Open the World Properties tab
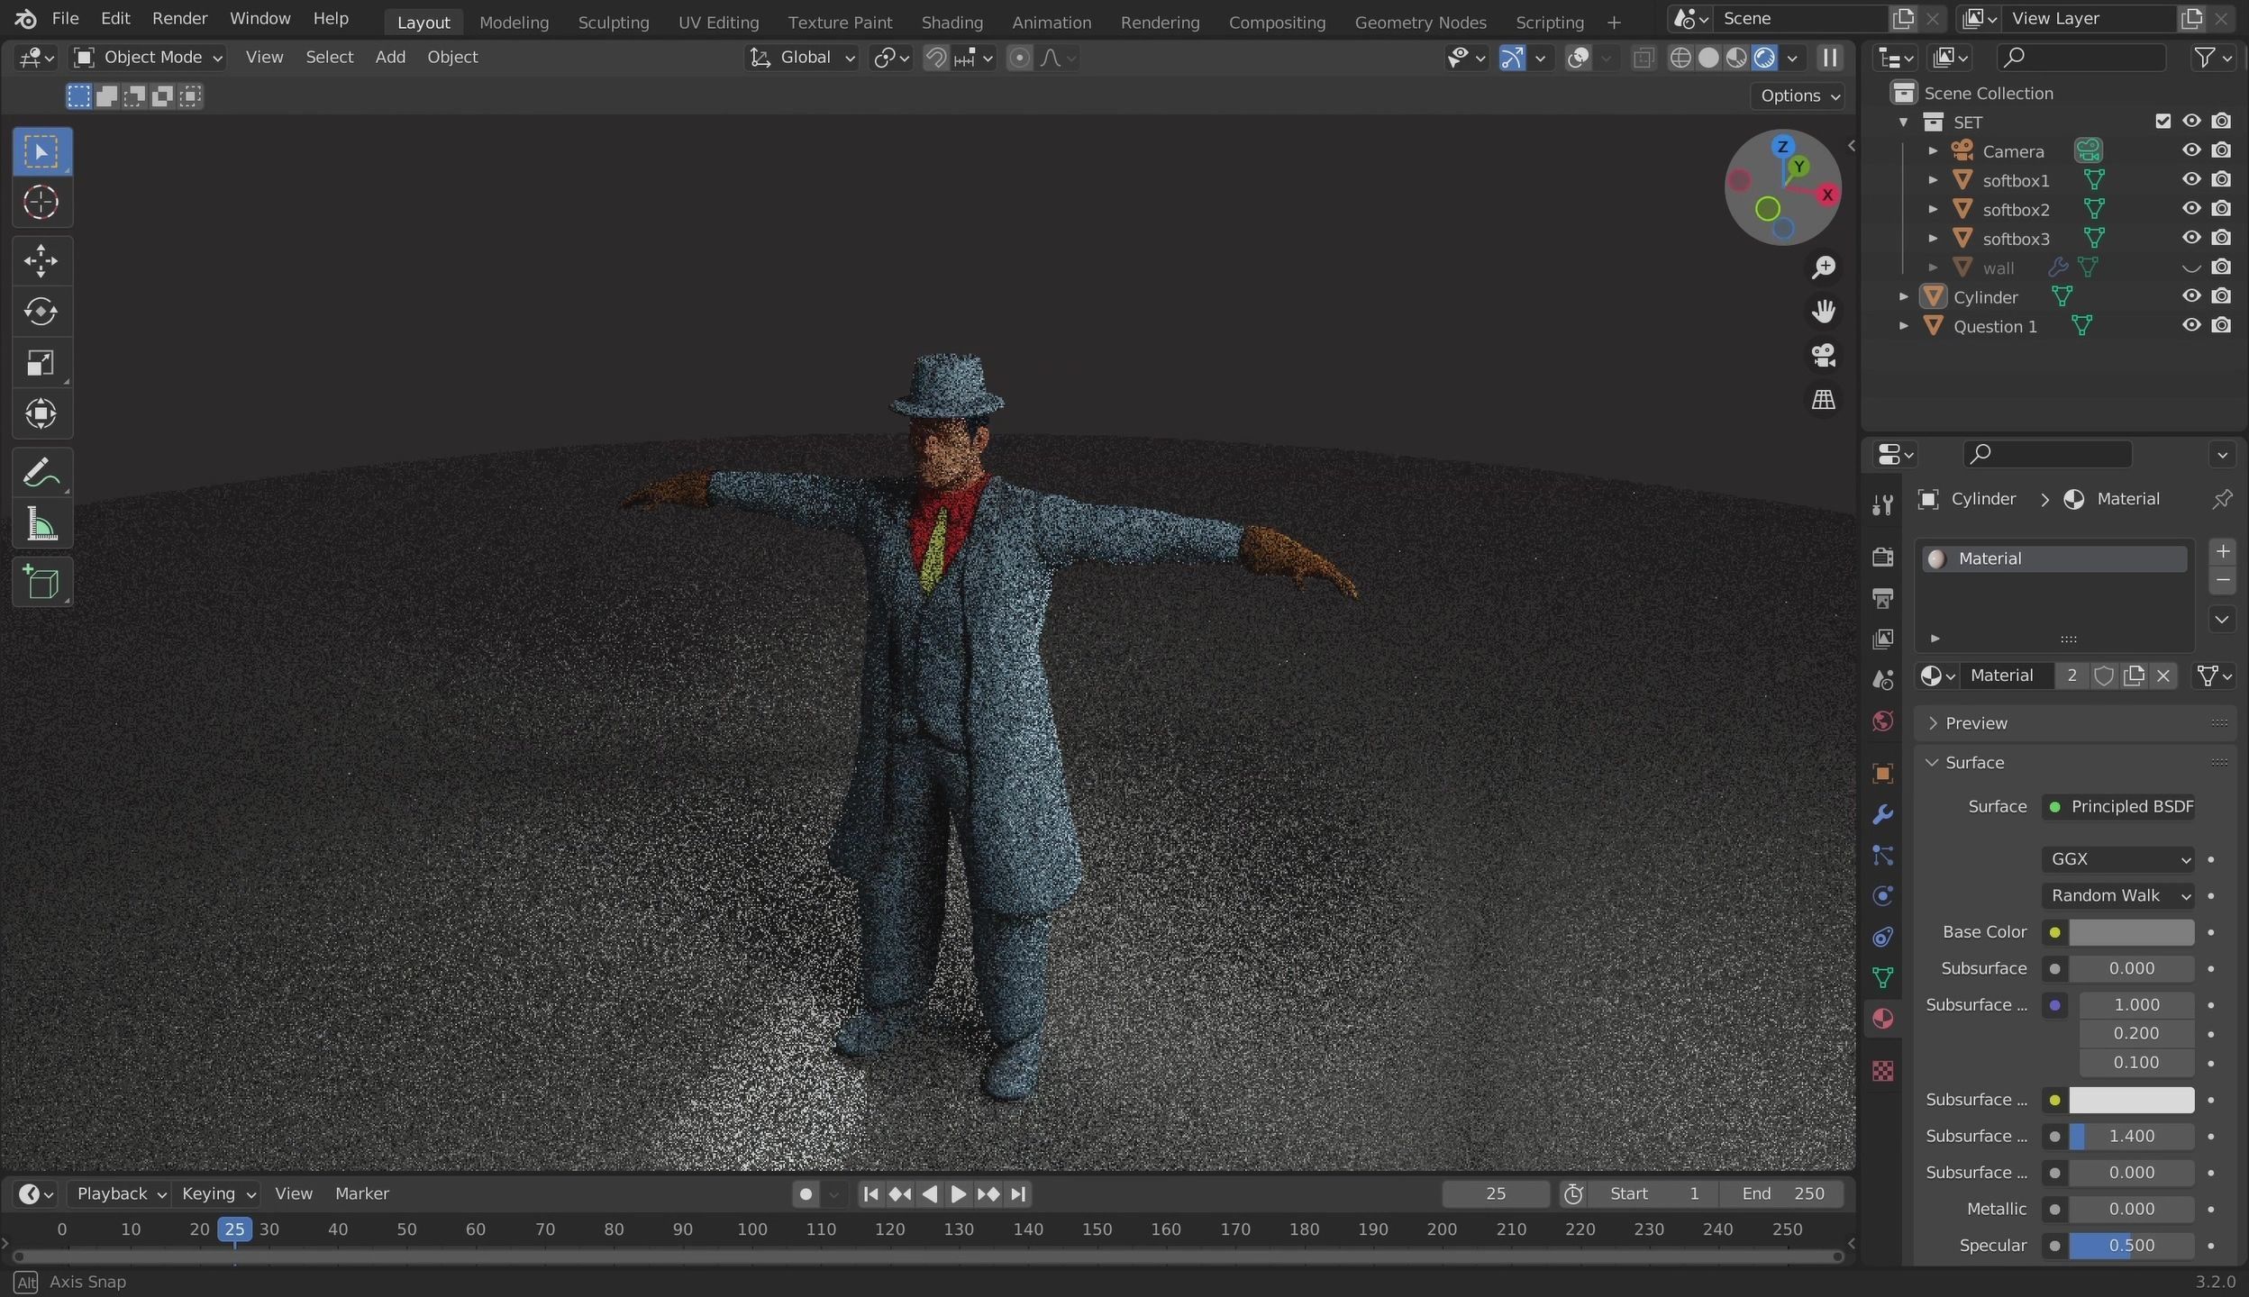Screen dimensions: 2249x1297 (1883, 721)
